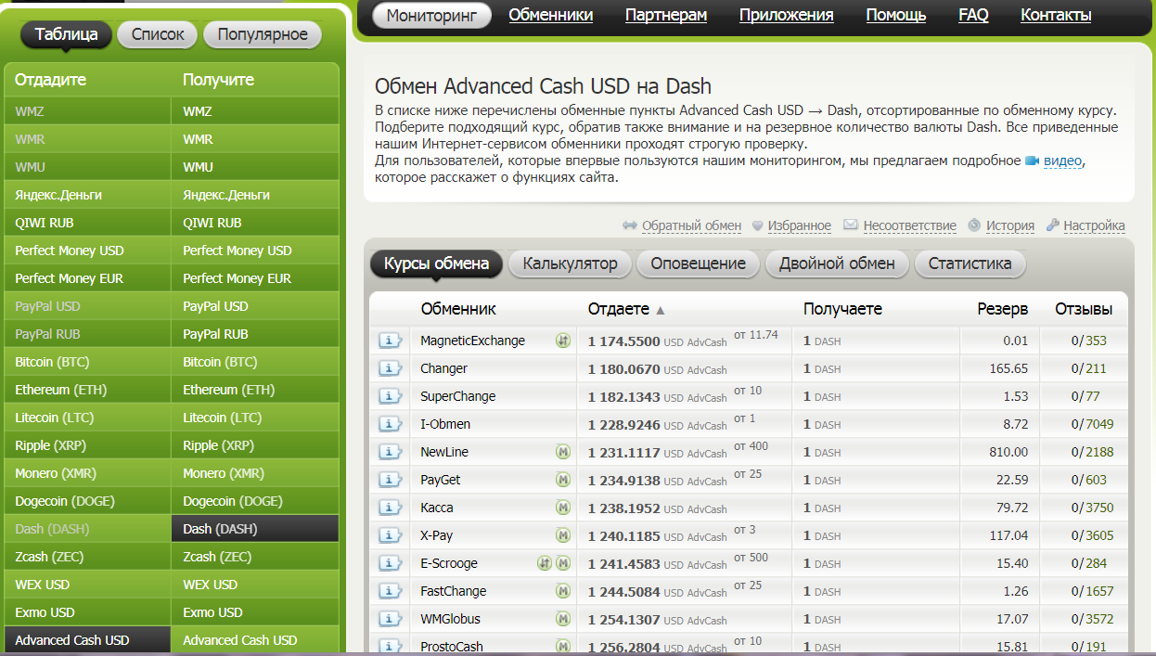
Task: Click the Обратный обмен link
Action: [691, 225]
